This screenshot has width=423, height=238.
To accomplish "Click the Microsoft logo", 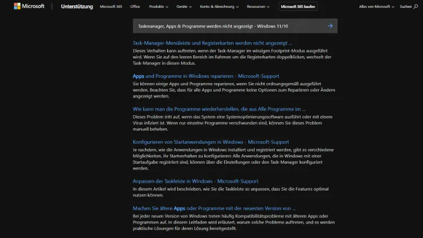I will tap(29, 6).
